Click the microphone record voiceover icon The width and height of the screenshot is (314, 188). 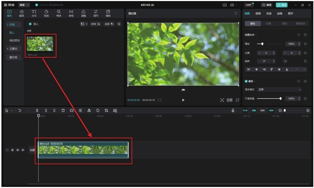(233, 110)
